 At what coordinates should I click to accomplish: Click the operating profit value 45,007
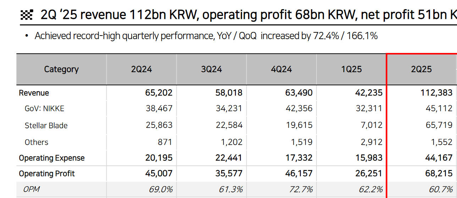[159, 174]
